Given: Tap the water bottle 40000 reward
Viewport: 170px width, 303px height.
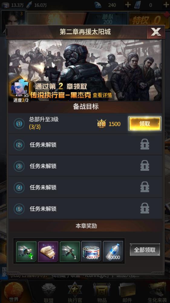Looking at the screenshot, I should (113, 251).
